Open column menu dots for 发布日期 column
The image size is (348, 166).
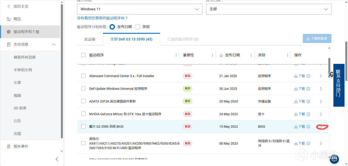click(x=251, y=55)
